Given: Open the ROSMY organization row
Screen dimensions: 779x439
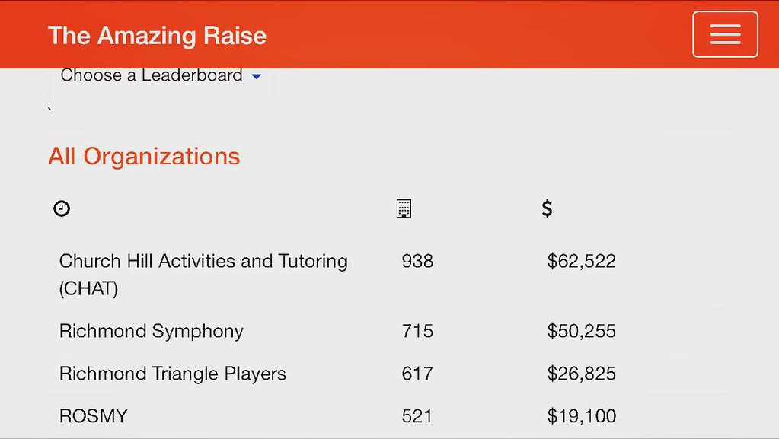Looking at the screenshot, I should tap(93, 415).
